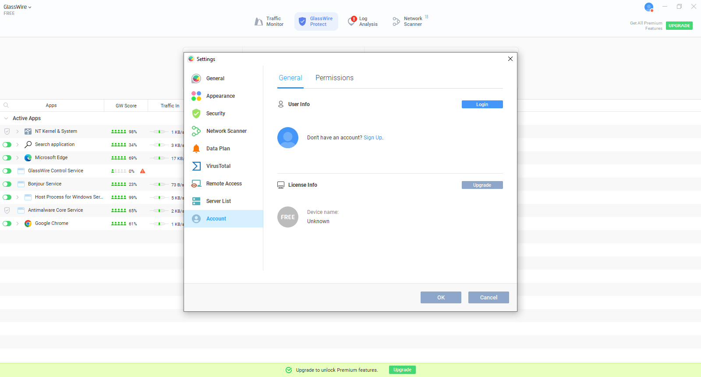Expand the Google Chrome row

click(18, 224)
